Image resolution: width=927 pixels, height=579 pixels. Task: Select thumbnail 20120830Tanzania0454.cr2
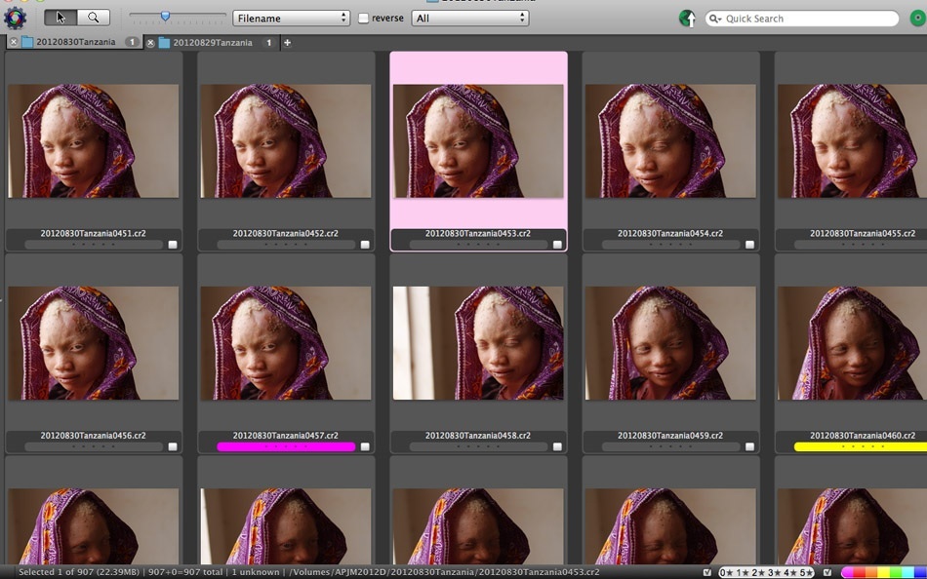pos(670,140)
